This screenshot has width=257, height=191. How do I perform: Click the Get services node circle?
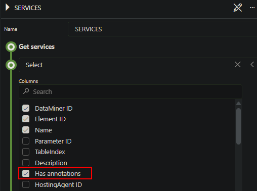(11, 47)
